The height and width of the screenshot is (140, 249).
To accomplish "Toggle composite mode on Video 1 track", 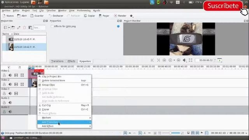I will point(22,75).
